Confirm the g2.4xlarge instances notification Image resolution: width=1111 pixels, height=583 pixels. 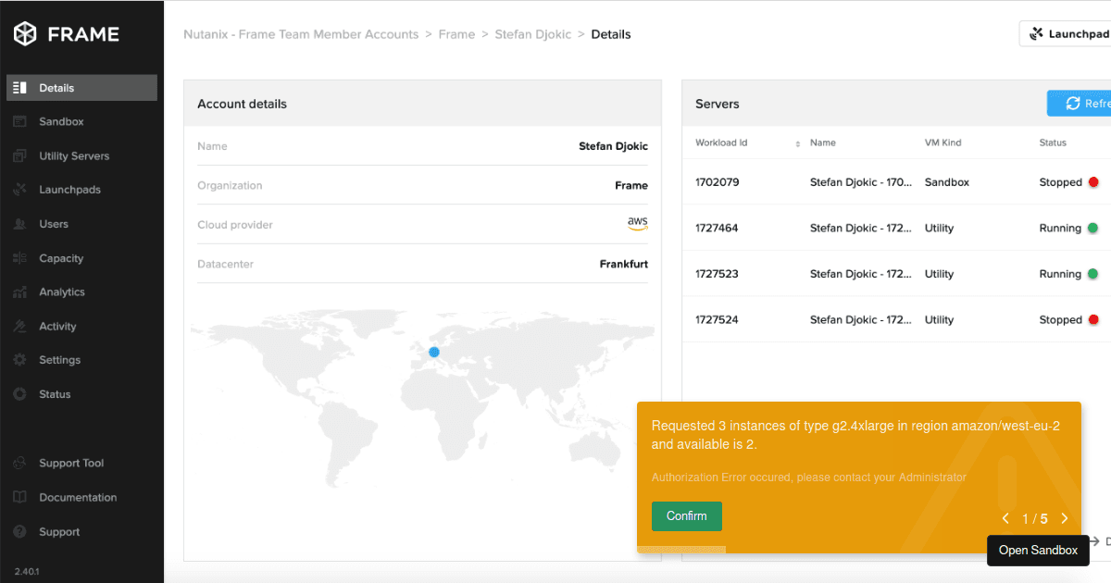(x=686, y=516)
